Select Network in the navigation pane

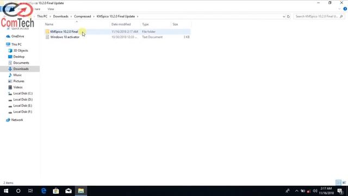click(17, 120)
